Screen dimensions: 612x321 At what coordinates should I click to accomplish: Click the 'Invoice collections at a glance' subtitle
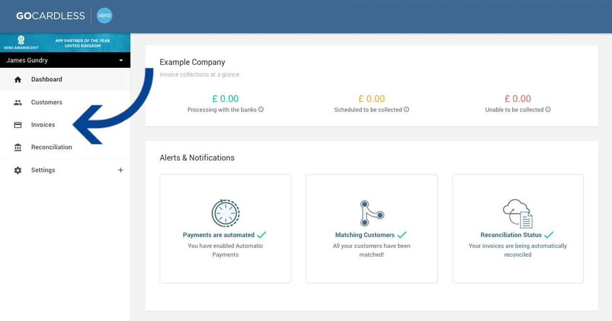coord(199,75)
